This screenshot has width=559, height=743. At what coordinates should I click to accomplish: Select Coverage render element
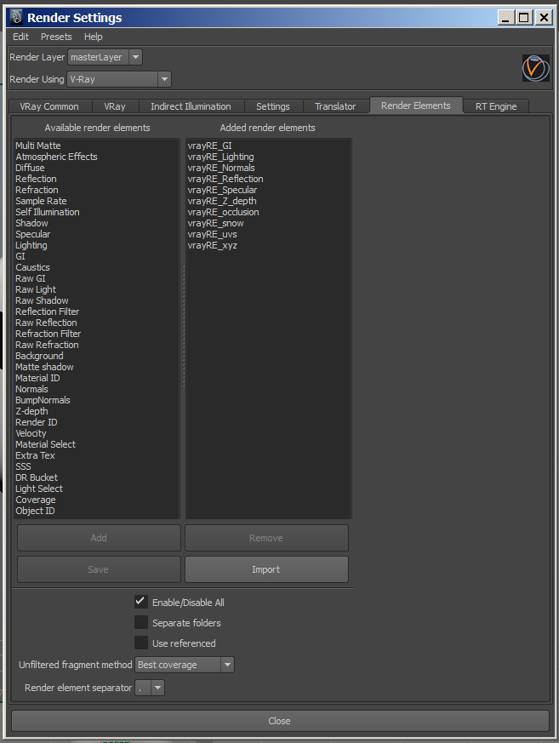[36, 500]
